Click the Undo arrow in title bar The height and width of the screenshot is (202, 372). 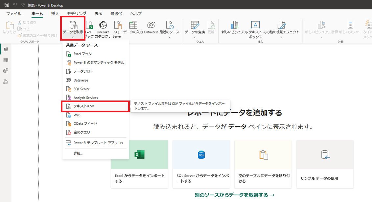tap(15, 5)
